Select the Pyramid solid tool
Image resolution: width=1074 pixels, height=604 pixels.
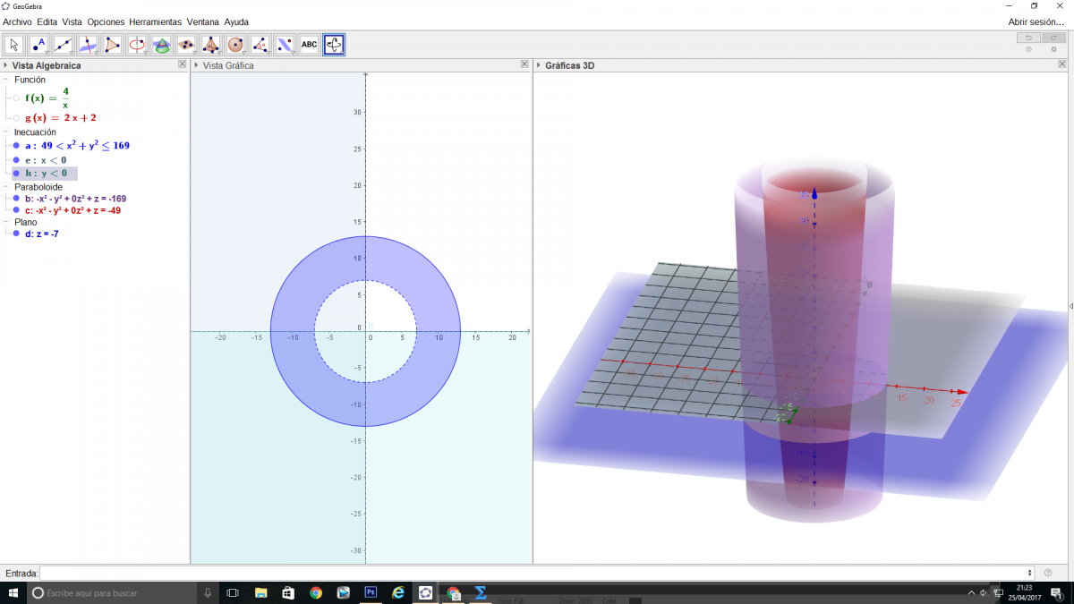[211, 44]
